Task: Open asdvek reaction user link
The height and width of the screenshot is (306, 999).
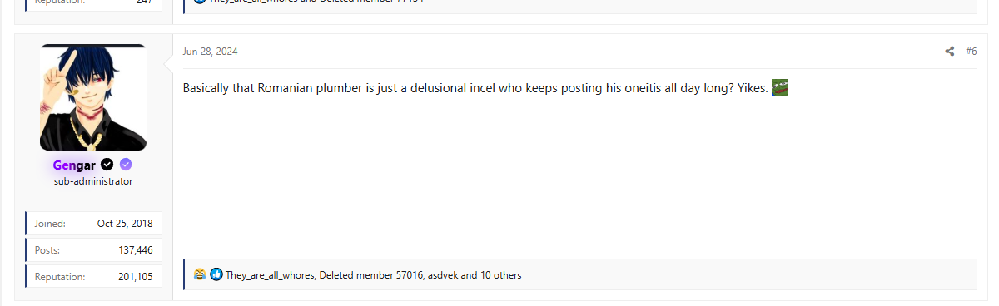Action: [x=443, y=274]
